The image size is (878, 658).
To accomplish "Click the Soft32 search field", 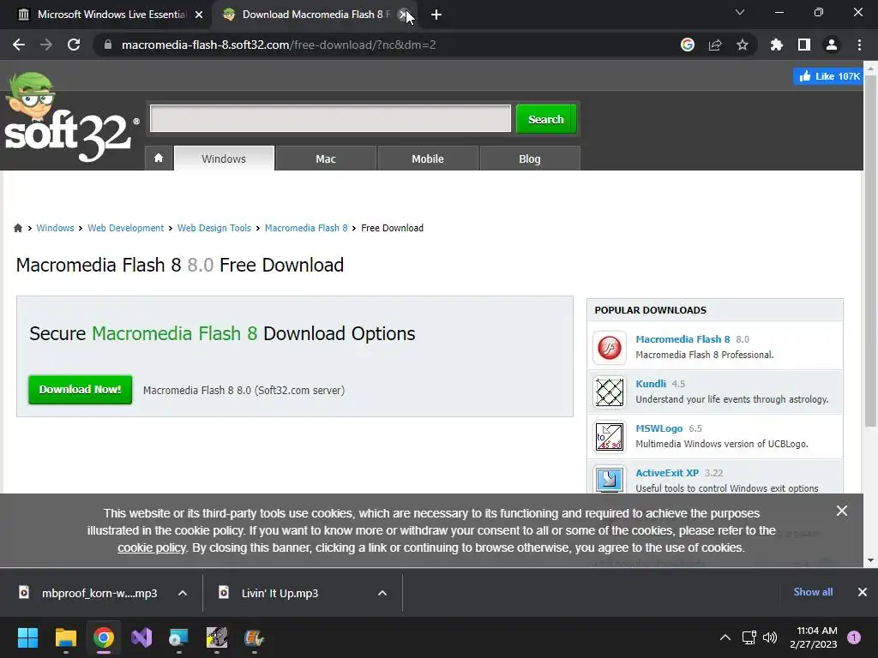I will 330,118.
